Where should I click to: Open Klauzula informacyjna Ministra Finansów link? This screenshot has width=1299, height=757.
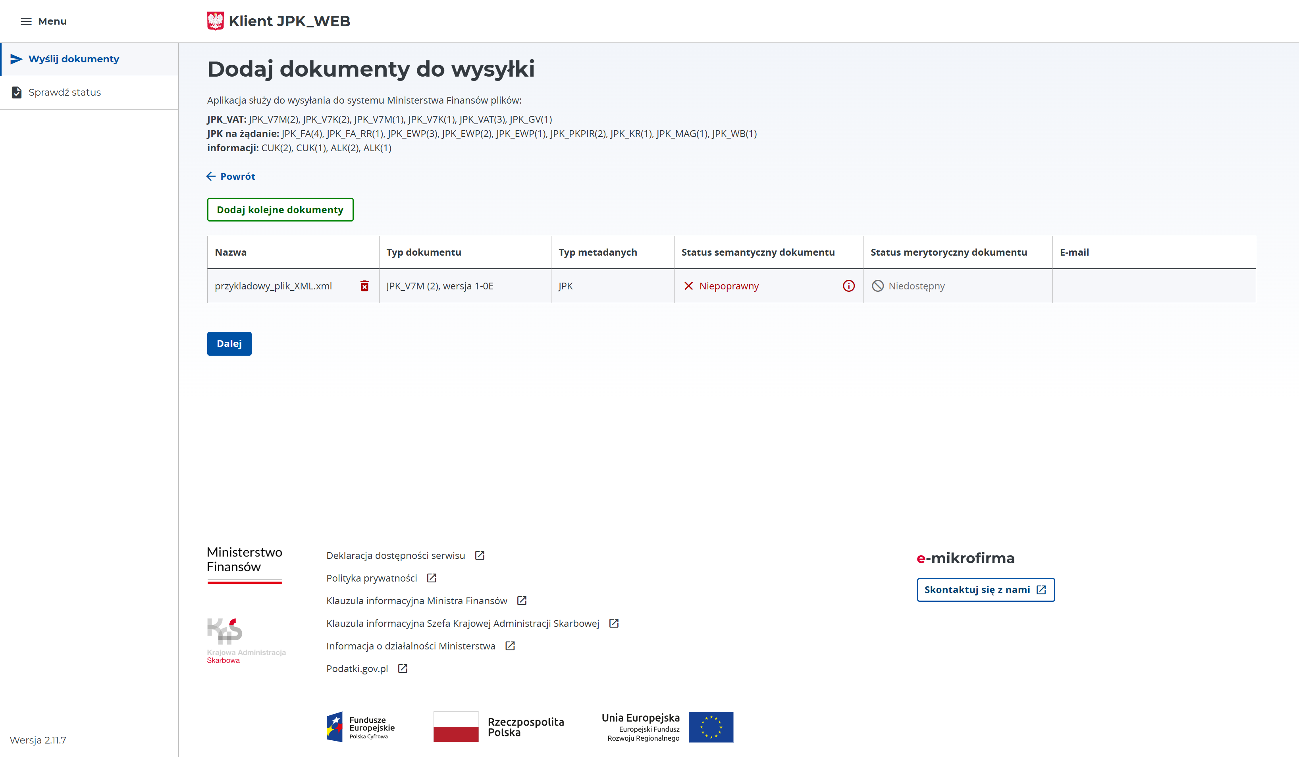pyautogui.click(x=416, y=601)
